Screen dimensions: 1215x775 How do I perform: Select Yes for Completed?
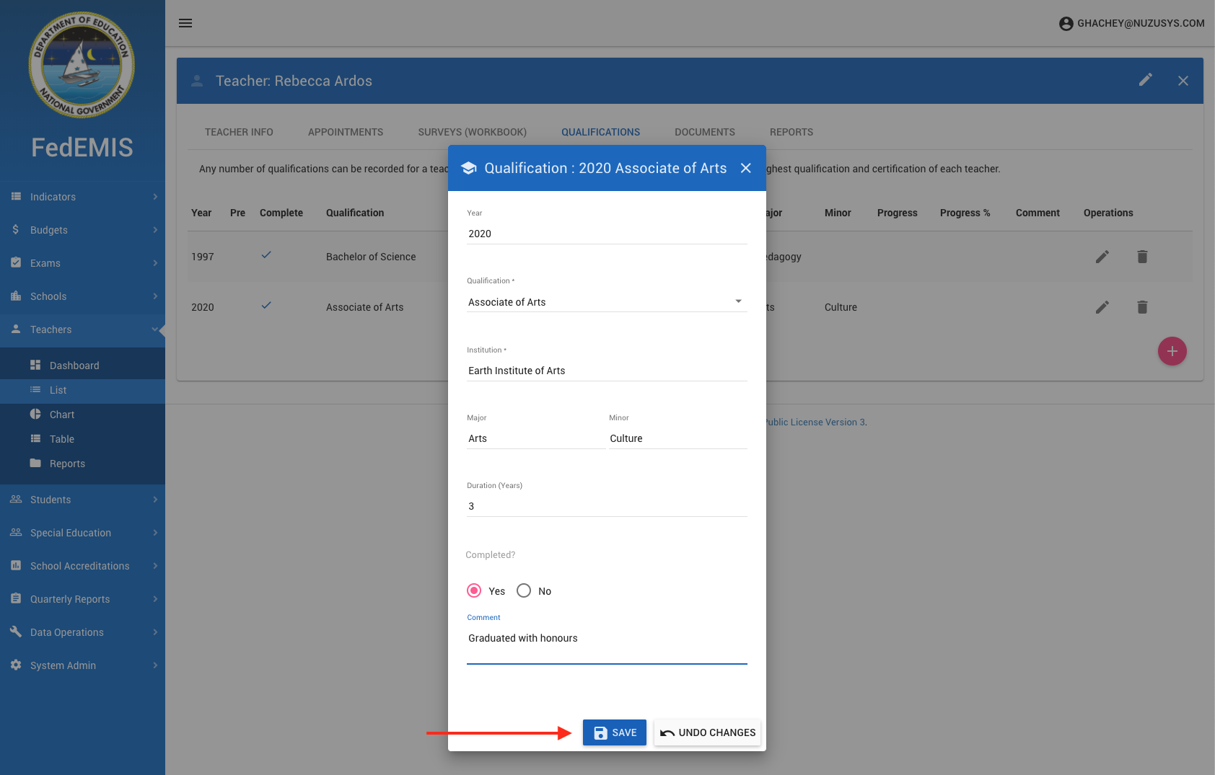474,591
